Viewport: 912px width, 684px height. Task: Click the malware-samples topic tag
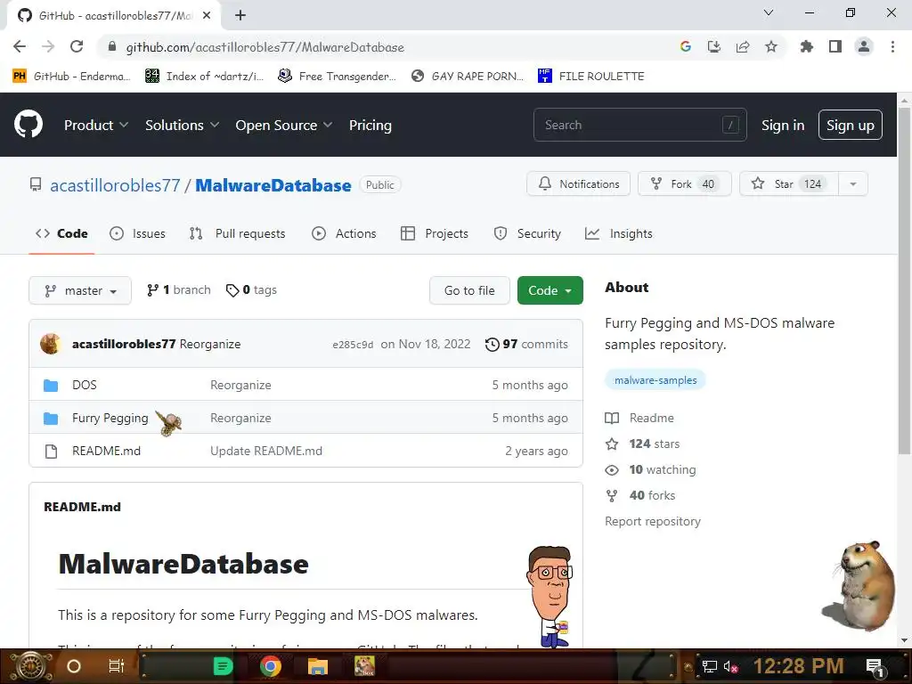click(x=655, y=379)
